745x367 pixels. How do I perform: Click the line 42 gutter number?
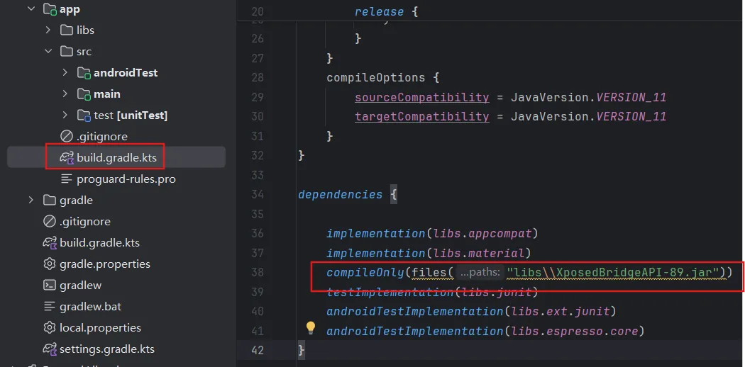257,350
